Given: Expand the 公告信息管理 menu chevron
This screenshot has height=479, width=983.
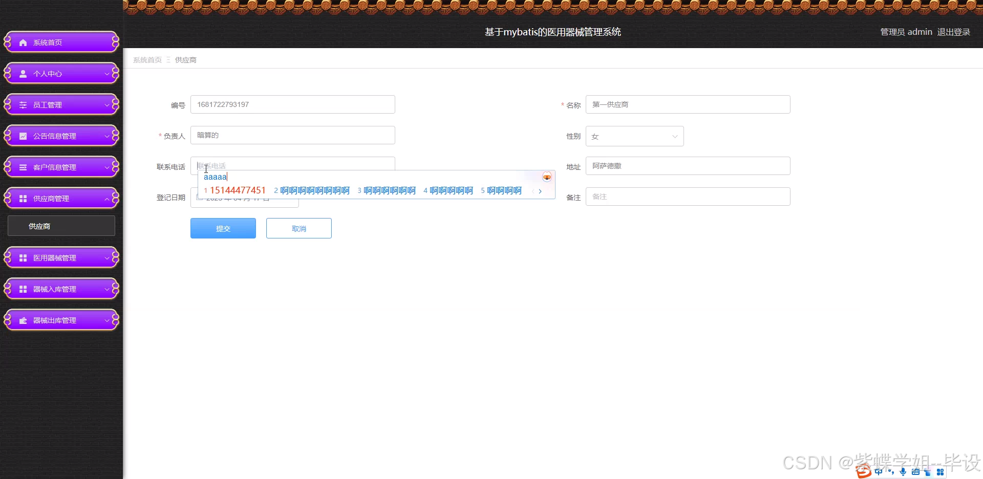Looking at the screenshot, I should [x=107, y=137].
